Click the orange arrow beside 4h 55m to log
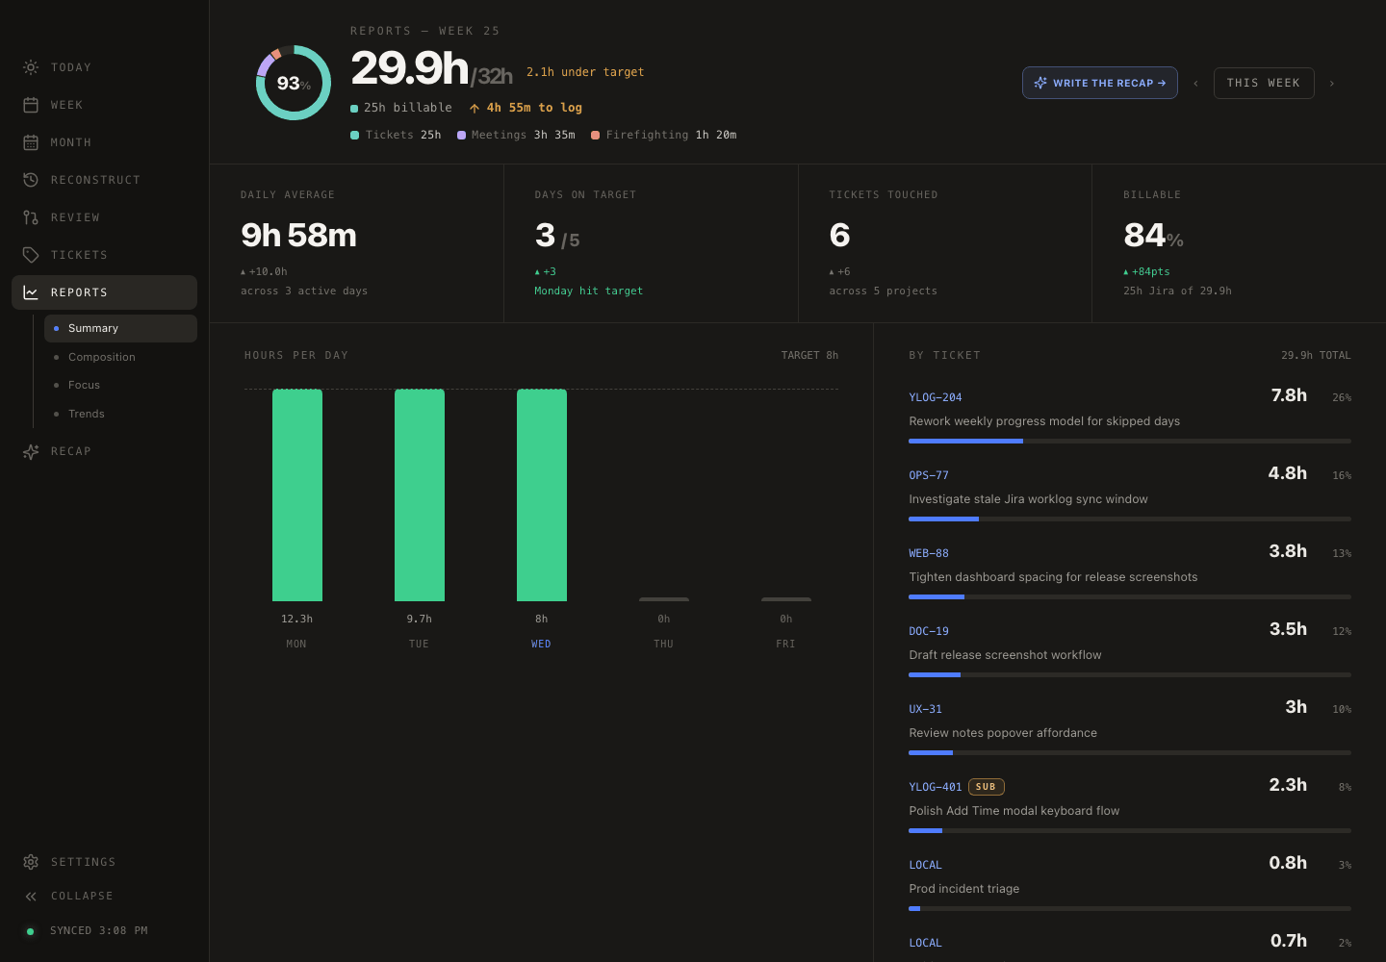 pos(475,108)
